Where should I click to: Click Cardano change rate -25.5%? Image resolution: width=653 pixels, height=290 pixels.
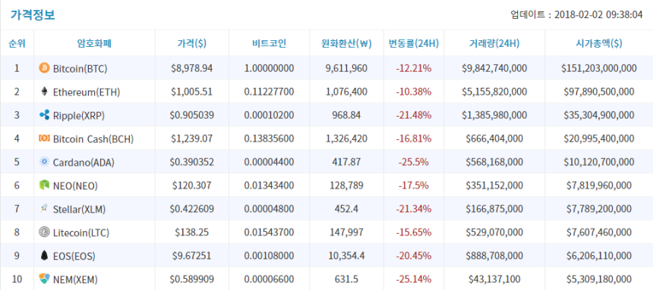pos(414,161)
